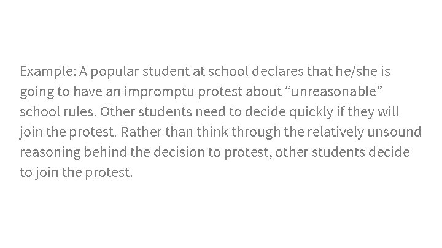442x248 pixels.
Task: Click the word "through" in the fourth line
Action: [256, 133]
